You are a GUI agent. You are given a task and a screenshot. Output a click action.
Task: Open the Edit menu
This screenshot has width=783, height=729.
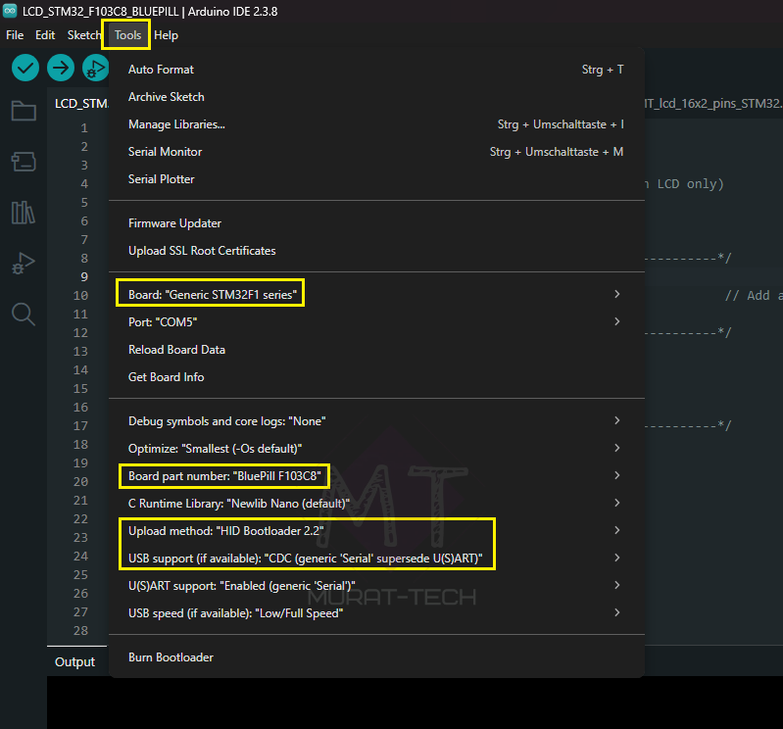click(45, 35)
